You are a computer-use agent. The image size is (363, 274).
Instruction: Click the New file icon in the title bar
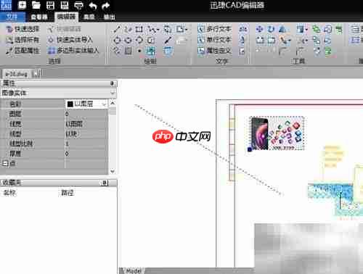coord(22,5)
